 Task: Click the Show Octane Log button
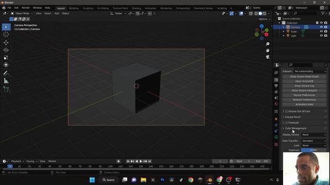point(304,86)
